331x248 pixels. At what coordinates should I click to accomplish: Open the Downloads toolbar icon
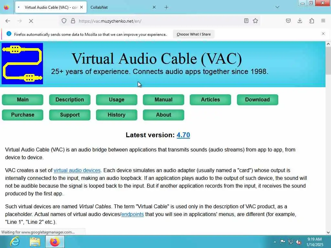300,21
